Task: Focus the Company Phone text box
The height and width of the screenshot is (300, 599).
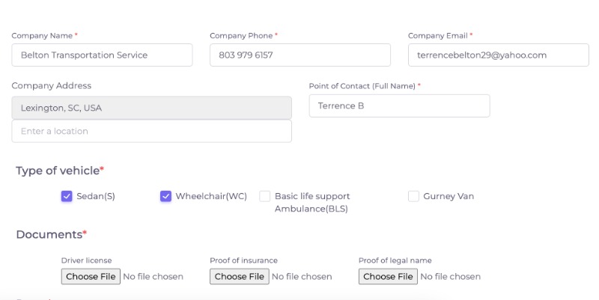Action: point(300,55)
